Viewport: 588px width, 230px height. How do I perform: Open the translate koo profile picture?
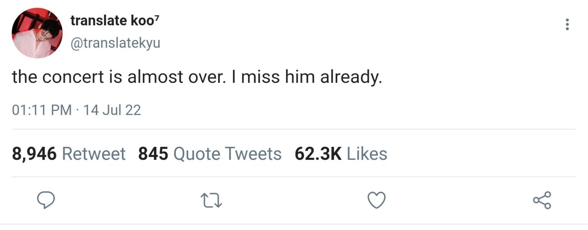pos(37,33)
